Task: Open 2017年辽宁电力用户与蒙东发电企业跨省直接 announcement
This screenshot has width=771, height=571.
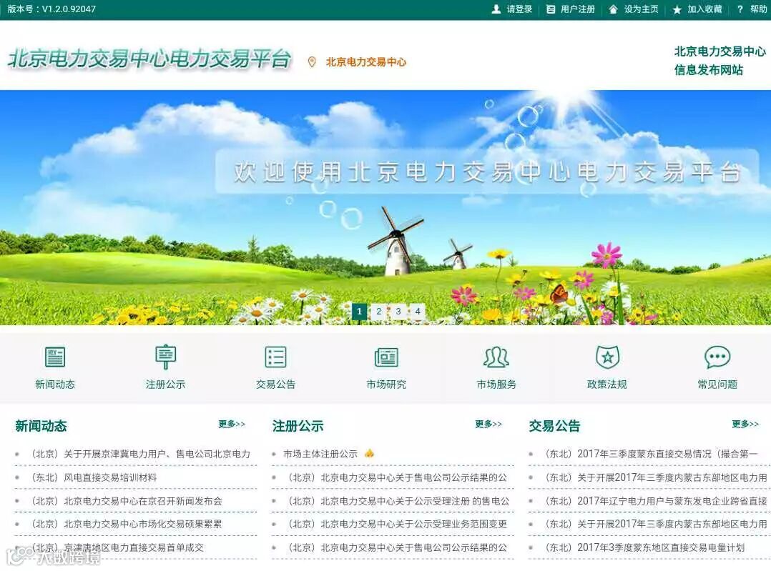Action: pos(655,501)
